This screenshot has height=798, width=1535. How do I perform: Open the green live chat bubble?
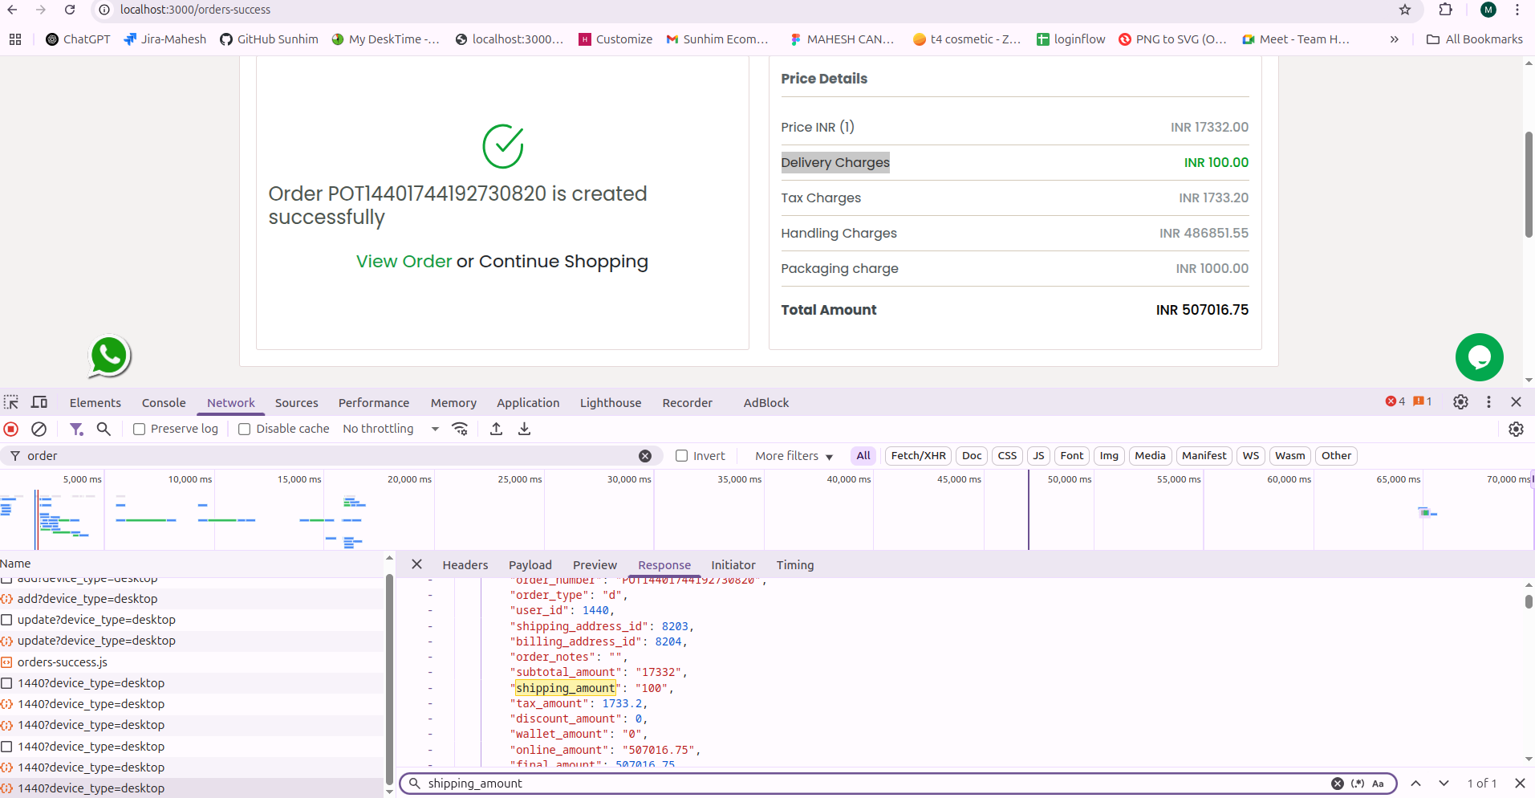(x=1479, y=357)
